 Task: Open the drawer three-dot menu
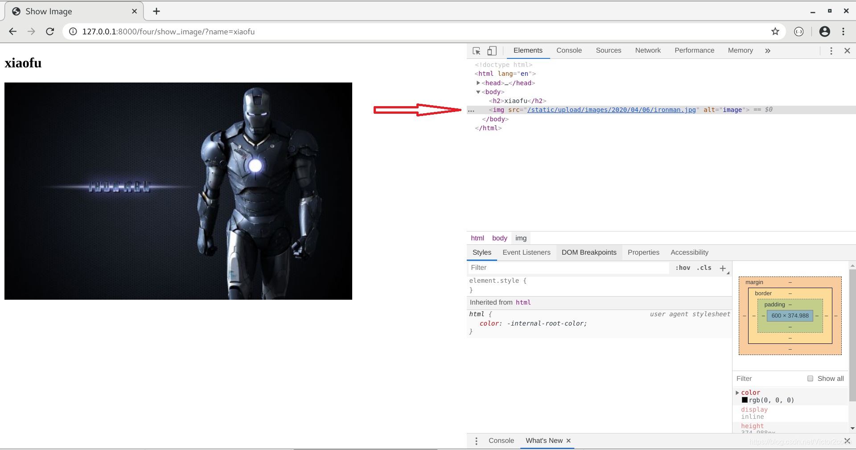476,441
